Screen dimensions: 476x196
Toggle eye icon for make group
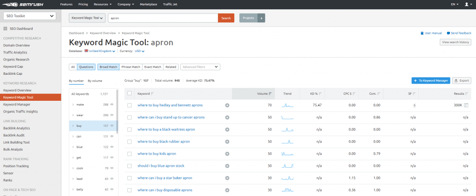112,105
